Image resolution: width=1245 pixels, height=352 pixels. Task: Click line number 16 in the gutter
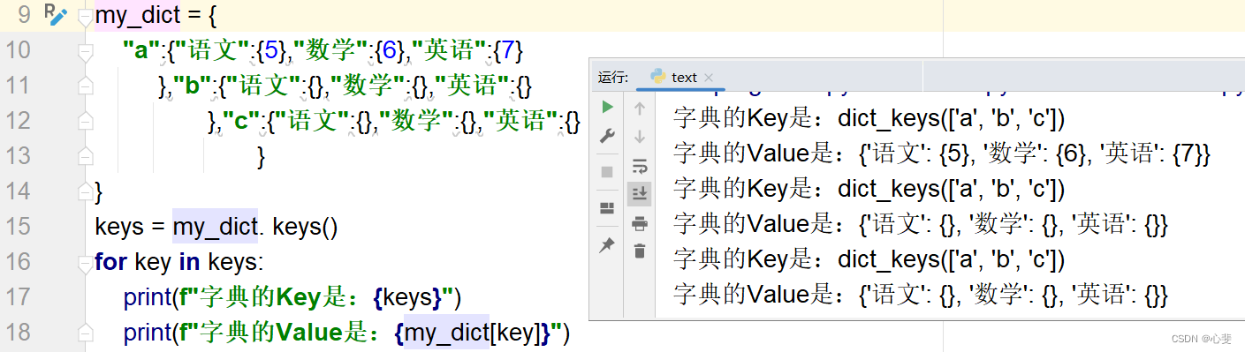coord(18,262)
